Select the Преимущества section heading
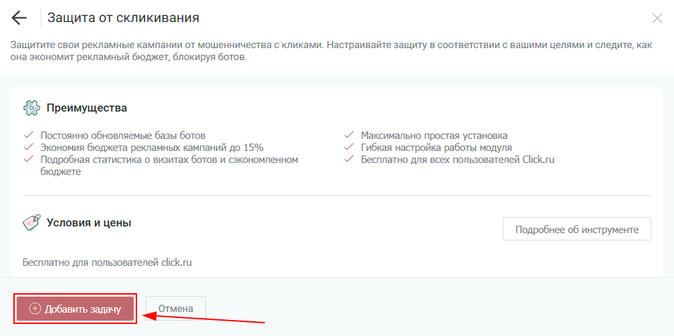The image size is (674, 336). (87, 108)
